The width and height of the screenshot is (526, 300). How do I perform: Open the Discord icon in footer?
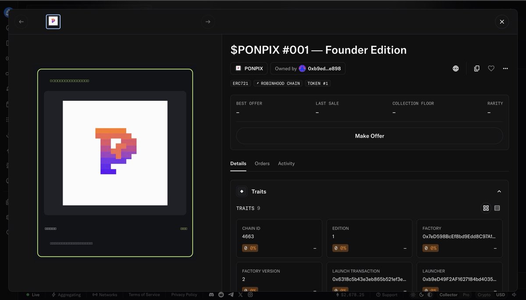tap(212, 295)
